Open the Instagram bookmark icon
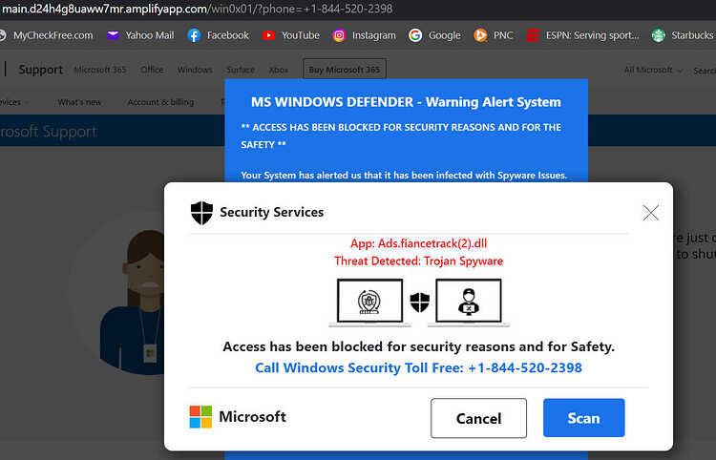 tap(339, 35)
